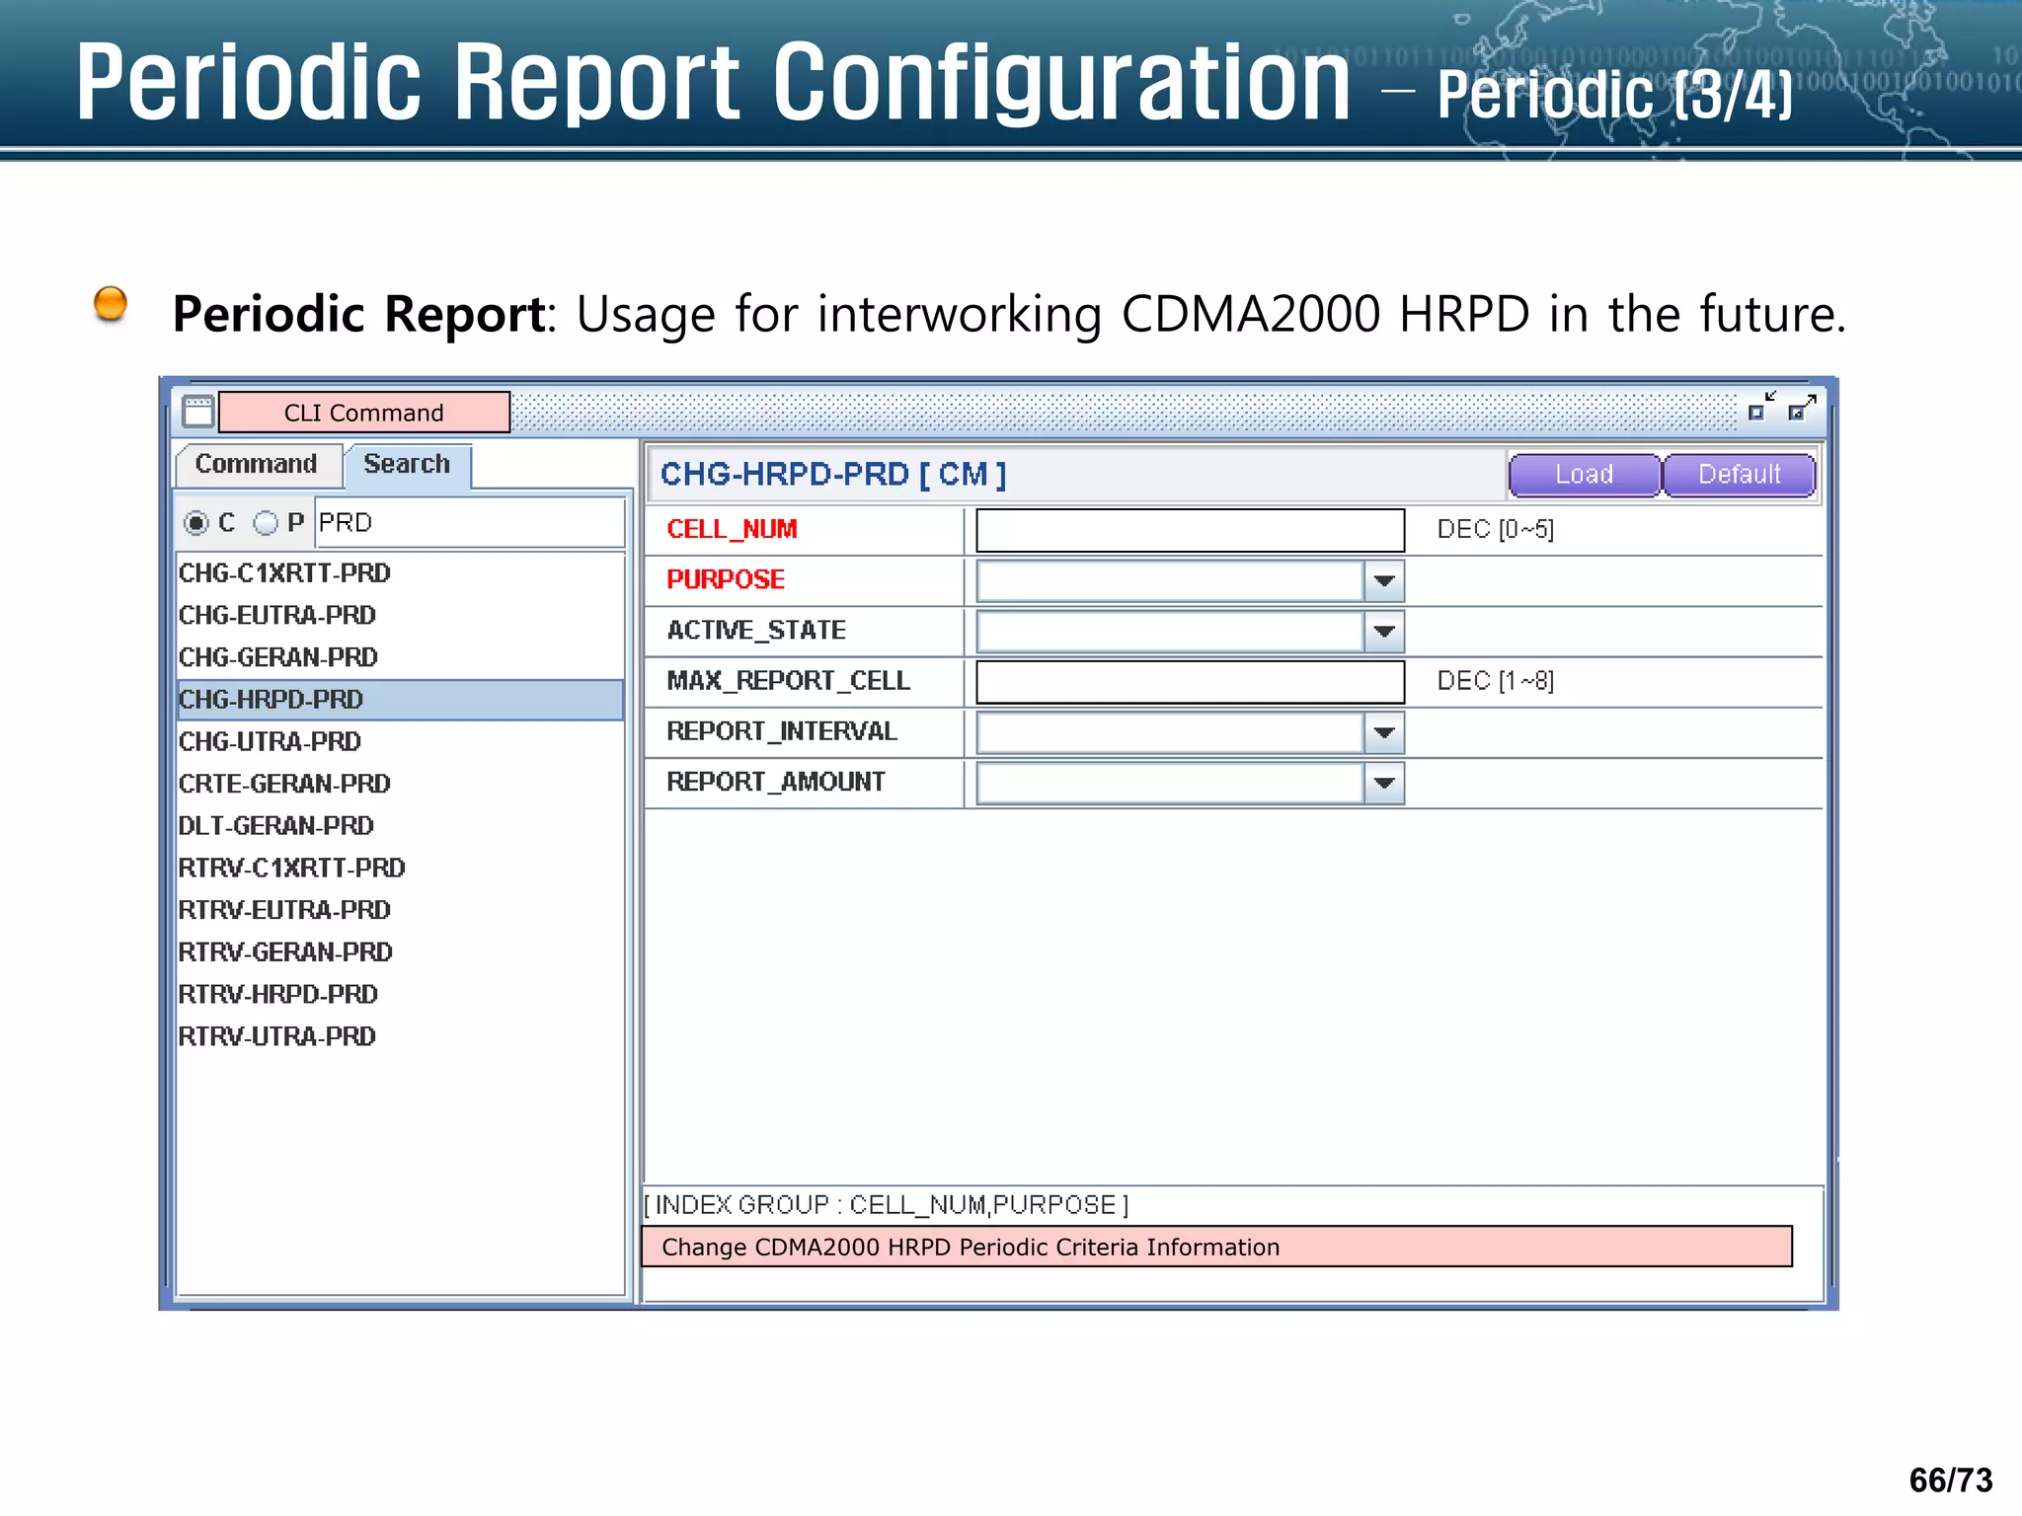Click the CHG-HRPD-PRD [ CM ] header

pos(833,475)
